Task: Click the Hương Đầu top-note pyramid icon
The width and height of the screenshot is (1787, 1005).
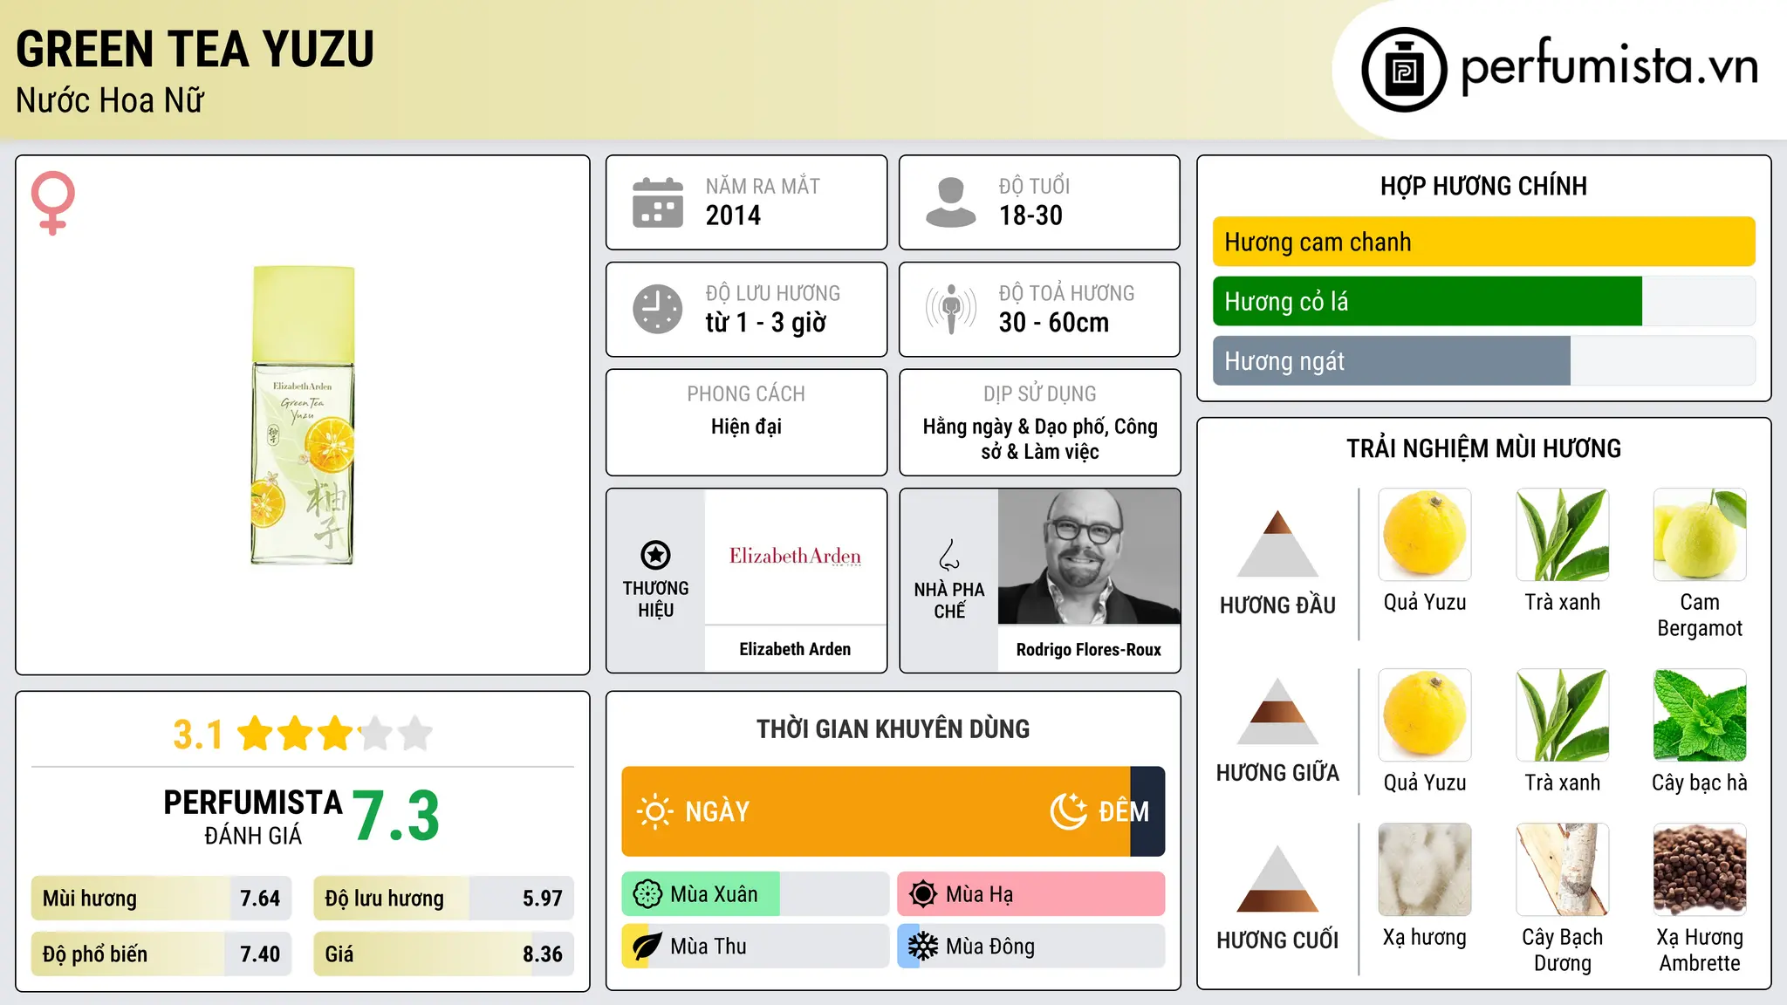Action: (x=1277, y=544)
